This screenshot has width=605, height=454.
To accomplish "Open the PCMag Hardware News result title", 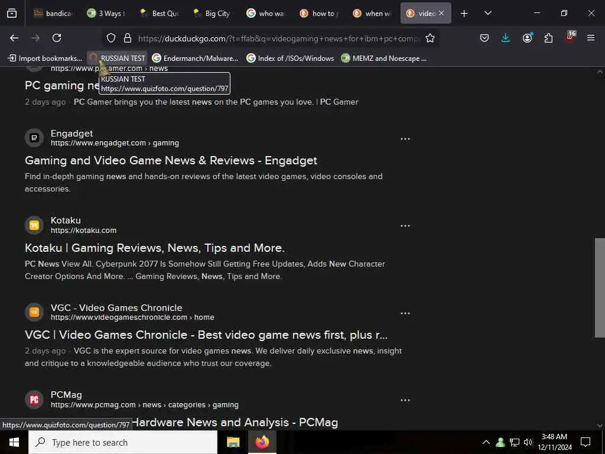I will 235,422.
